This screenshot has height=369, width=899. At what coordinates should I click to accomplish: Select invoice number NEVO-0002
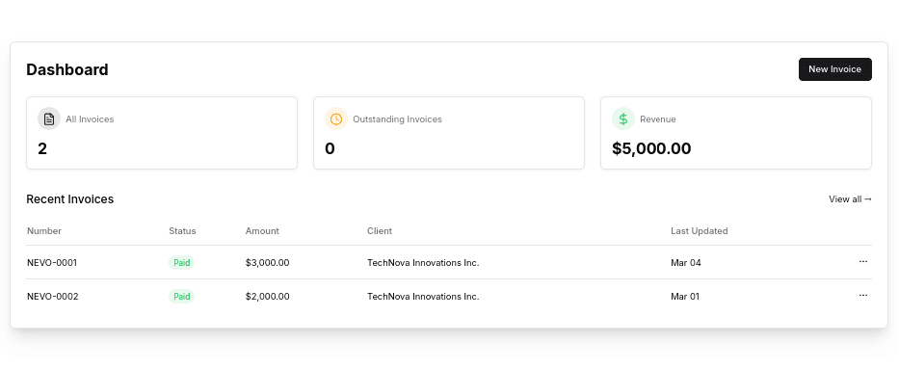[53, 297]
